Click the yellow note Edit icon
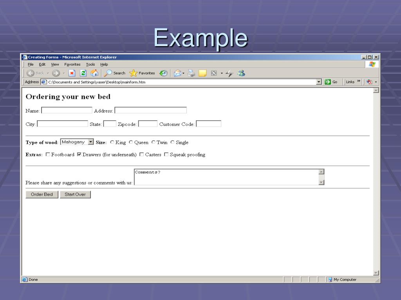Viewport: 401px width, 300px height. 202,73
